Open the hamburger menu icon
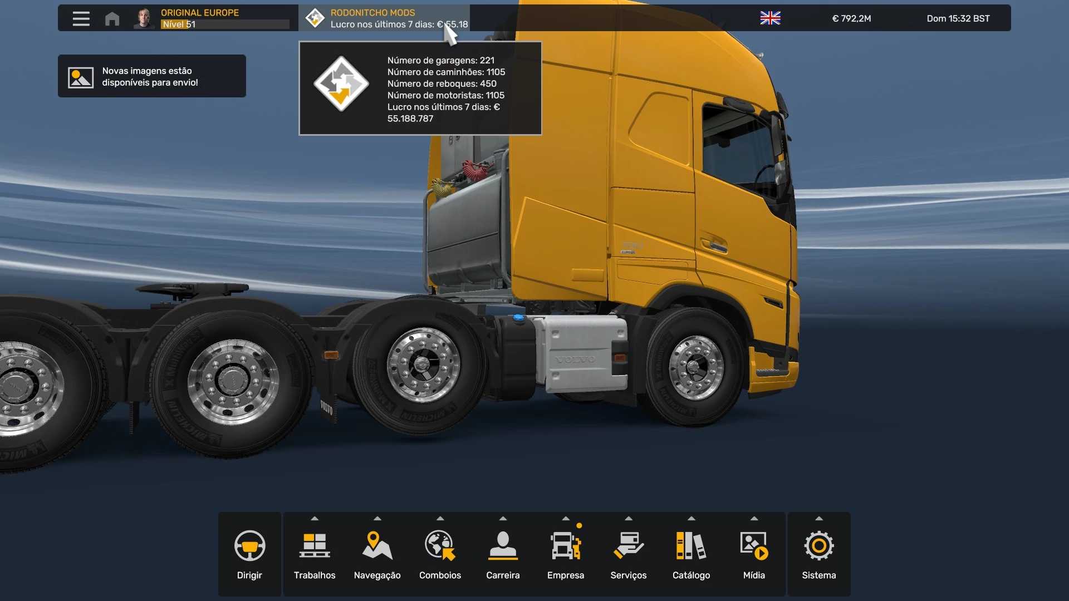Image resolution: width=1069 pixels, height=601 pixels. point(81,18)
